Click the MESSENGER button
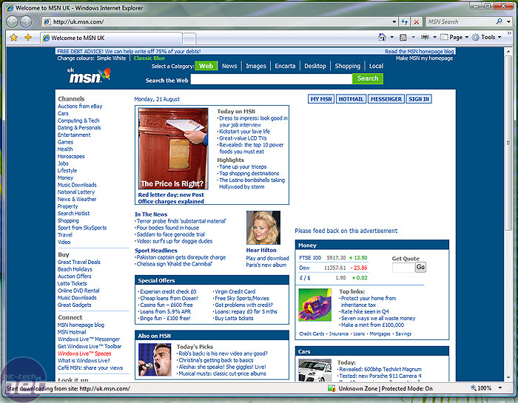 coord(386,99)
